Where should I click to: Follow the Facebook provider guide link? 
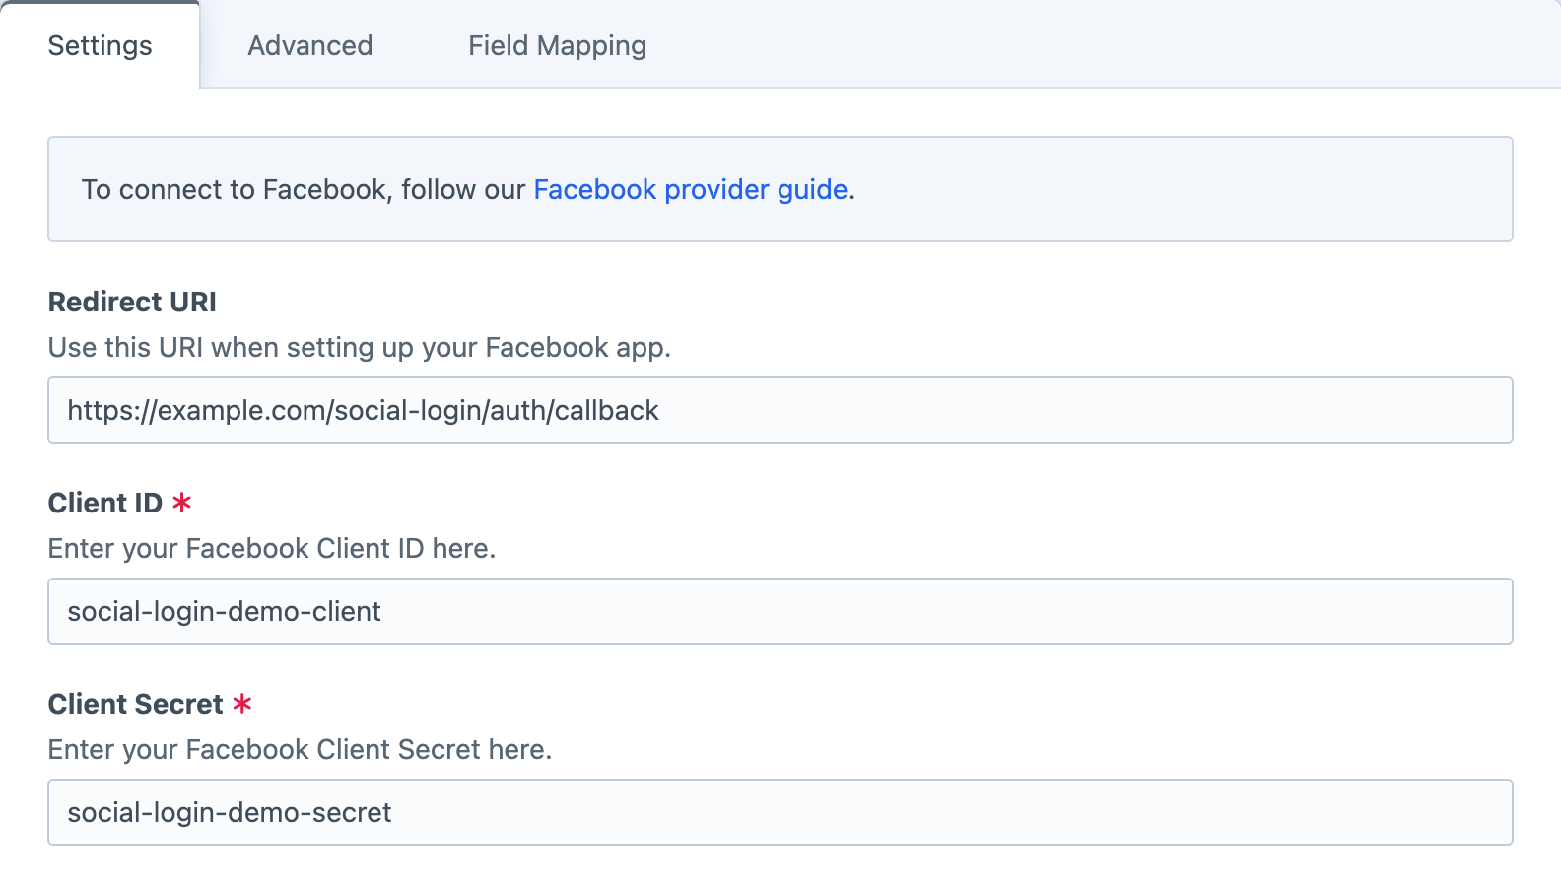tap(691, 189)
